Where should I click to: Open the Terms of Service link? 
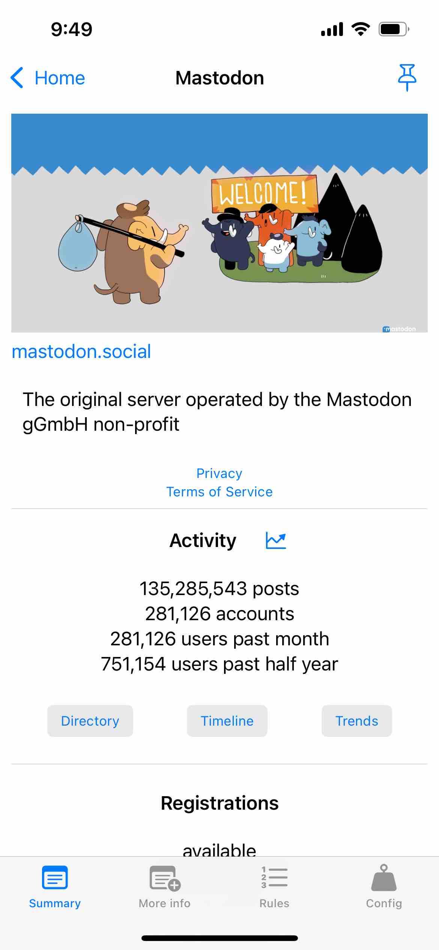219,492
